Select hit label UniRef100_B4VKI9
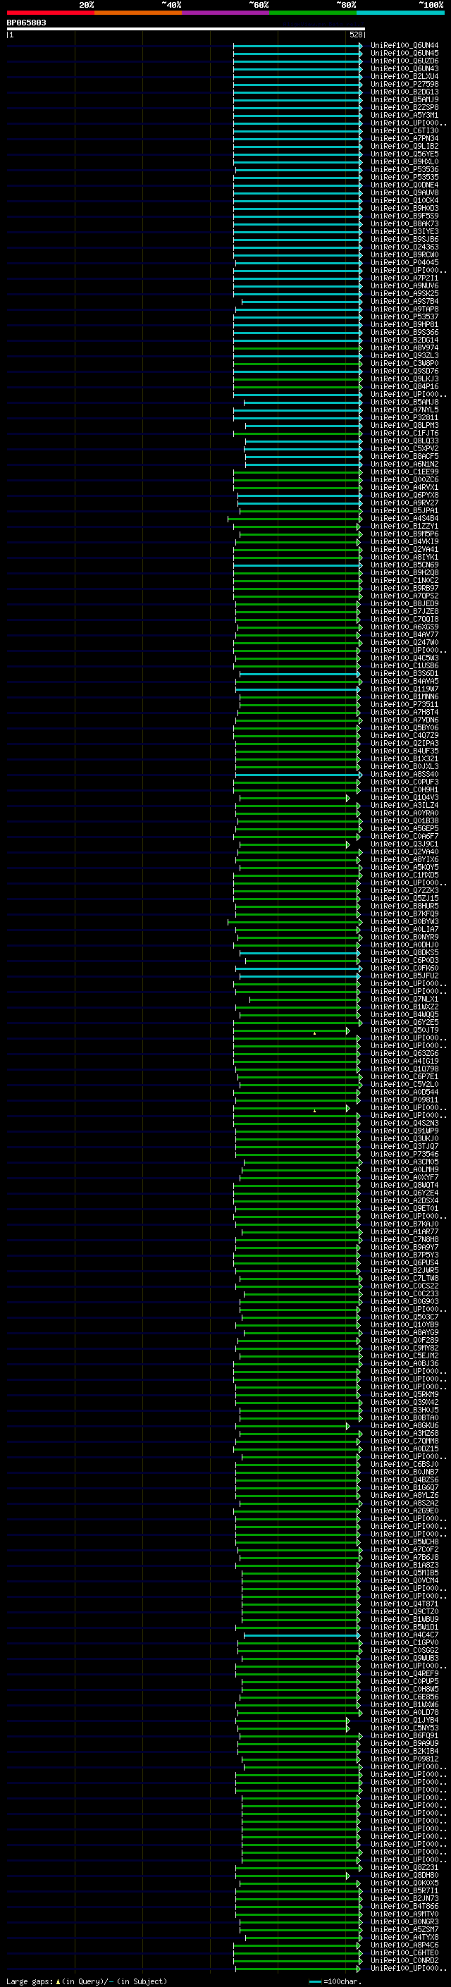The width and height of the screenshot is (451, 1987). 404,541
